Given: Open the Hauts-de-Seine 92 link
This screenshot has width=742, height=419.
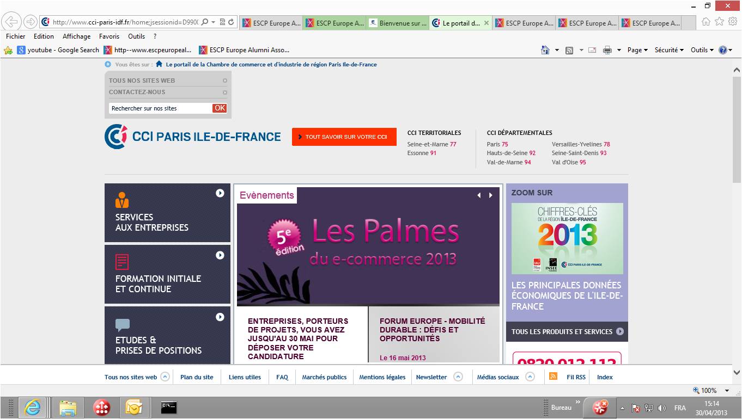Looking at the screenshot, I should [x=510, y=153].
